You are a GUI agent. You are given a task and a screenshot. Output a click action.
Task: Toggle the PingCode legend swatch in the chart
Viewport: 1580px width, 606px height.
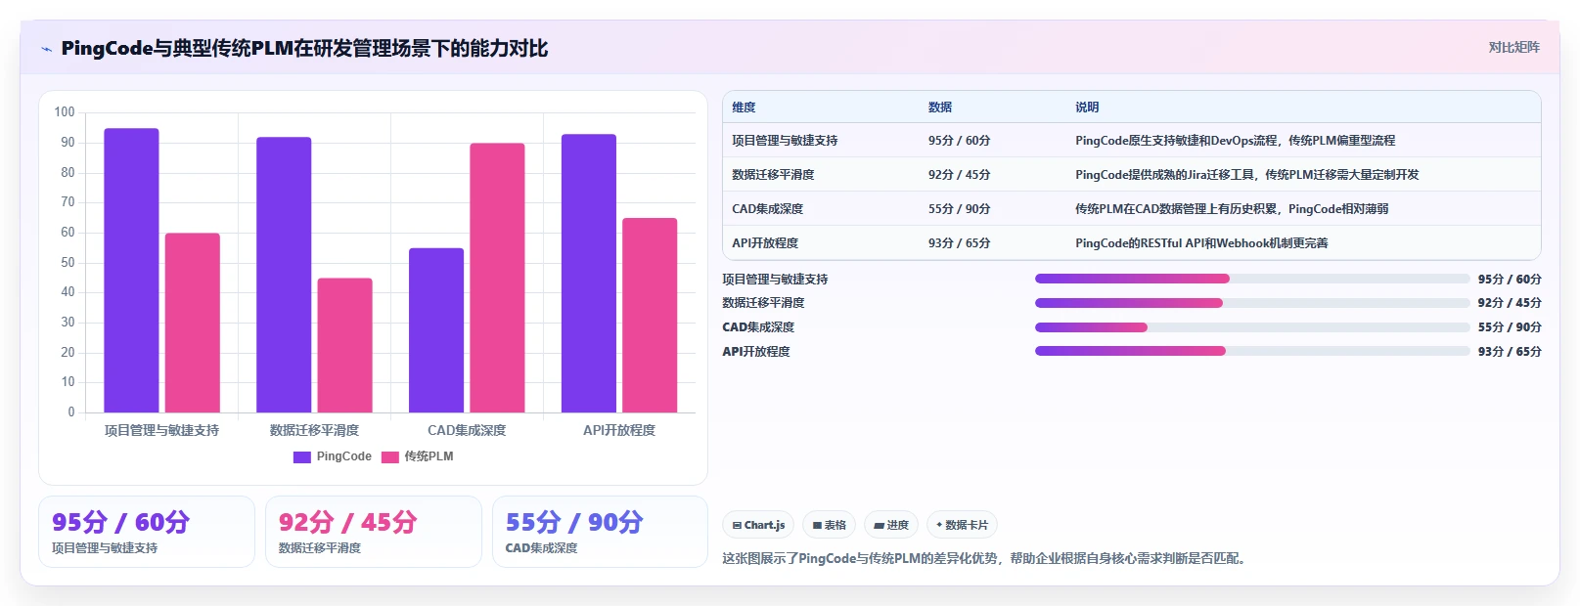[x=302, y=456]
